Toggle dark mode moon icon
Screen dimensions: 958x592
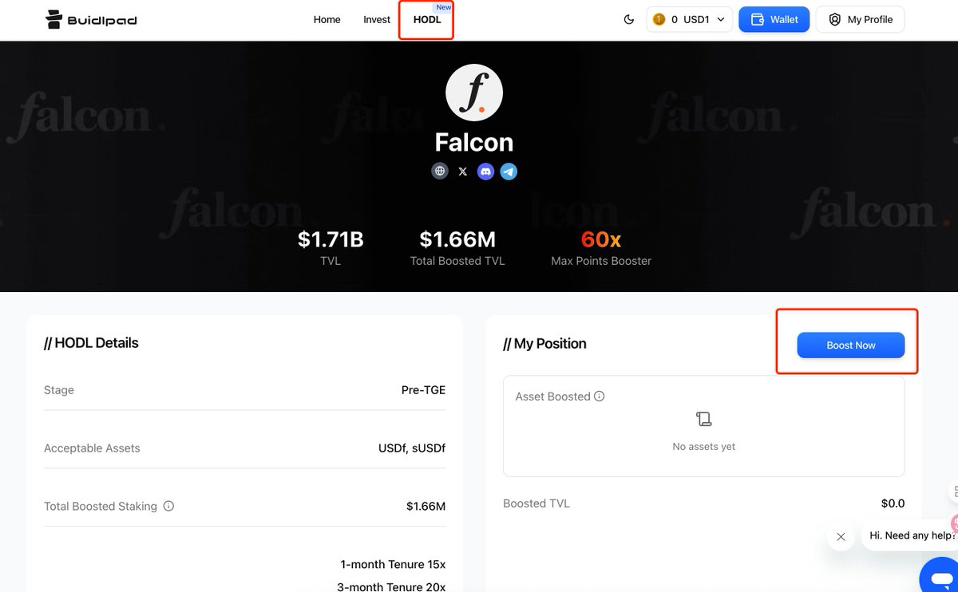[628, 19]
